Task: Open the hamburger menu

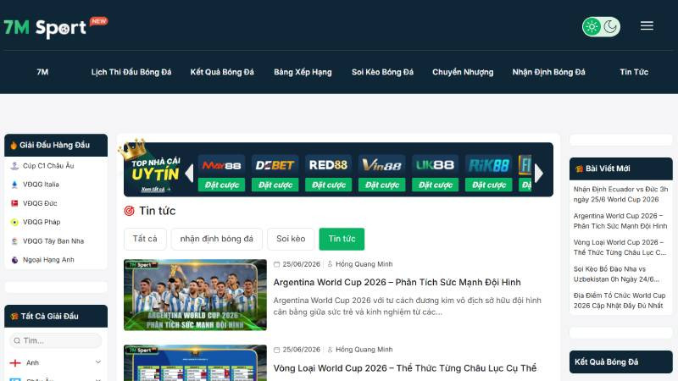Action: [x=647, y=26]
